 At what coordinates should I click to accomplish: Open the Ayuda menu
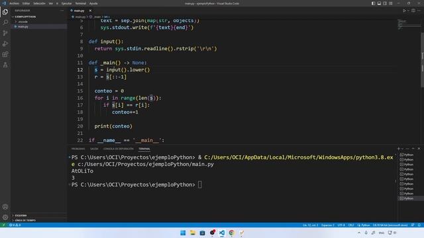(x=93, y=3)
